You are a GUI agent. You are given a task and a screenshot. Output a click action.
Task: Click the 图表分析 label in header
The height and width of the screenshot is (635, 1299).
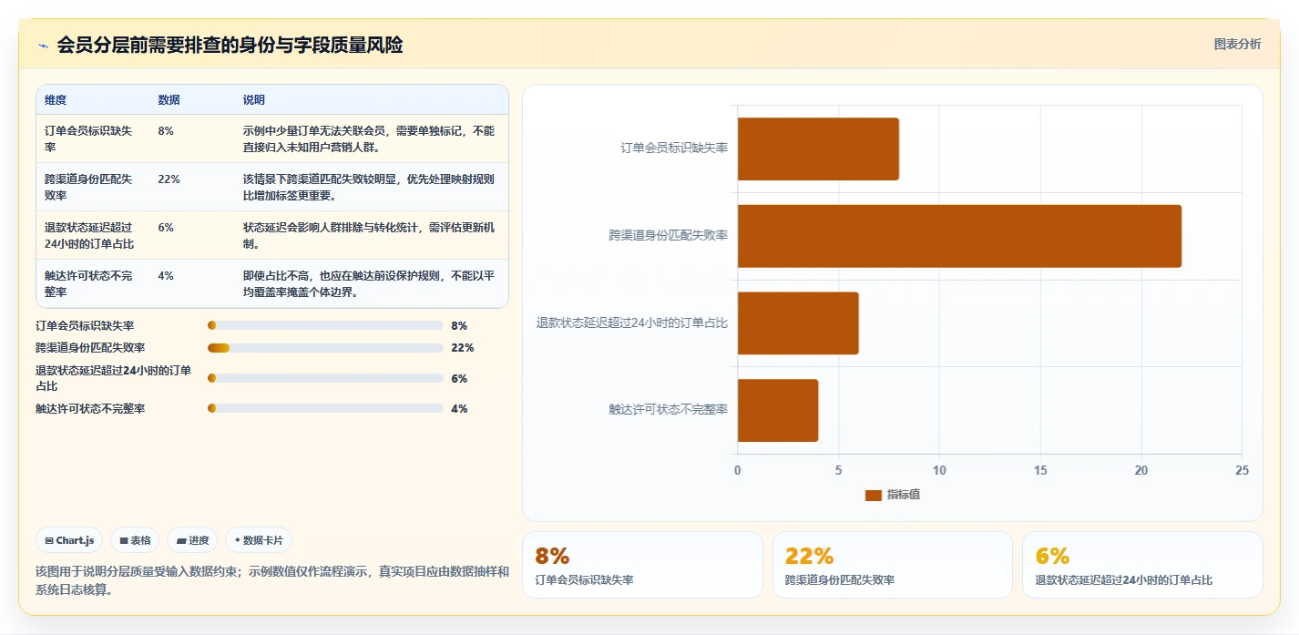(1237, 44)
